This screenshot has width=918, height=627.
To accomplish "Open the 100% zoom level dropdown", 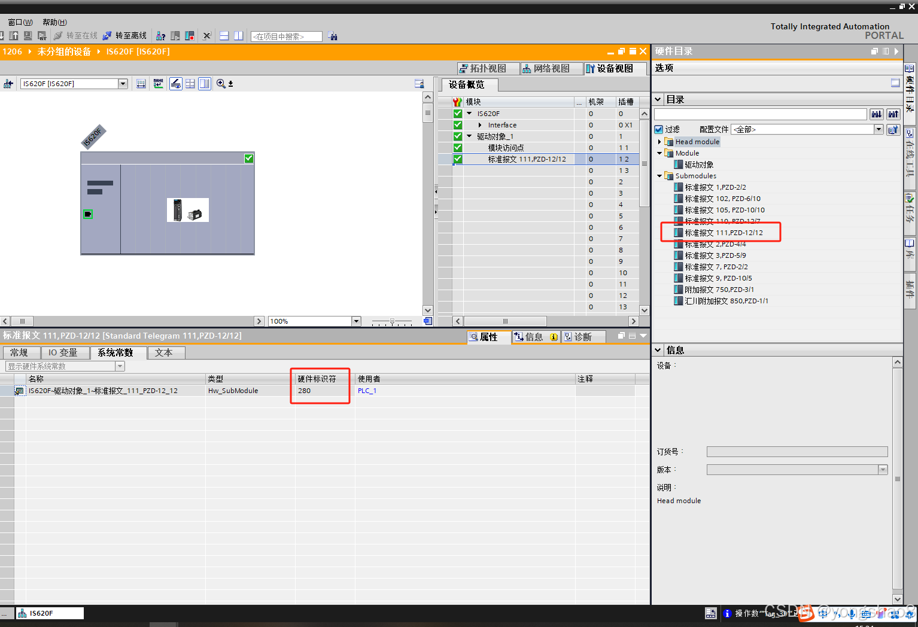I will pos(356,321).
